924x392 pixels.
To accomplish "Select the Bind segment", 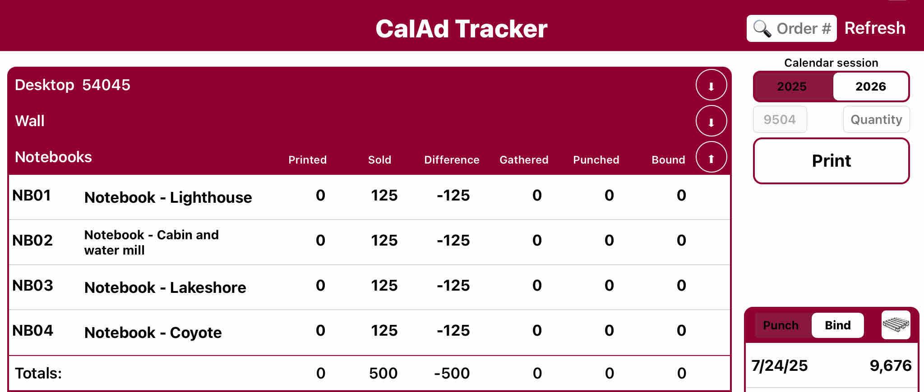I will (x=837, y=325).
